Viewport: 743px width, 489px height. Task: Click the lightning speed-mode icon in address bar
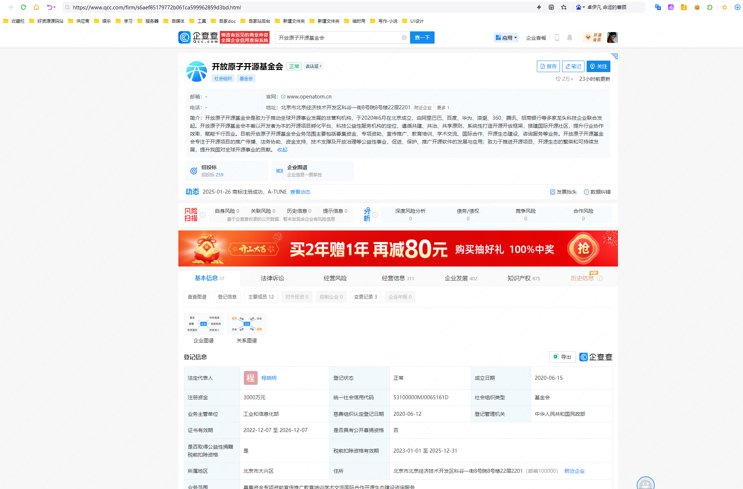tap(539, 7)
